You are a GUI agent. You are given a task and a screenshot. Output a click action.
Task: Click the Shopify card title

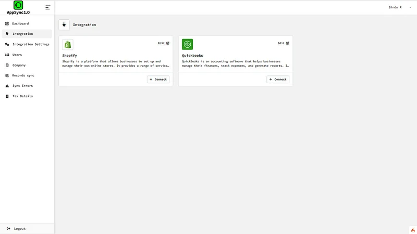70,56
